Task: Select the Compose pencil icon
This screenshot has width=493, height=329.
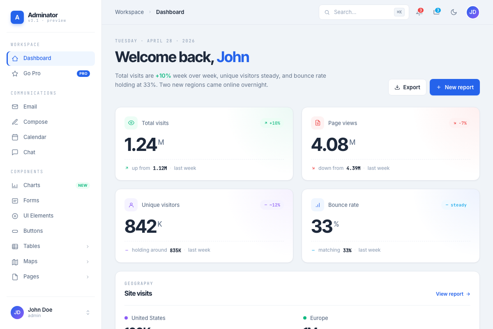Action: [x=15, y=122]
